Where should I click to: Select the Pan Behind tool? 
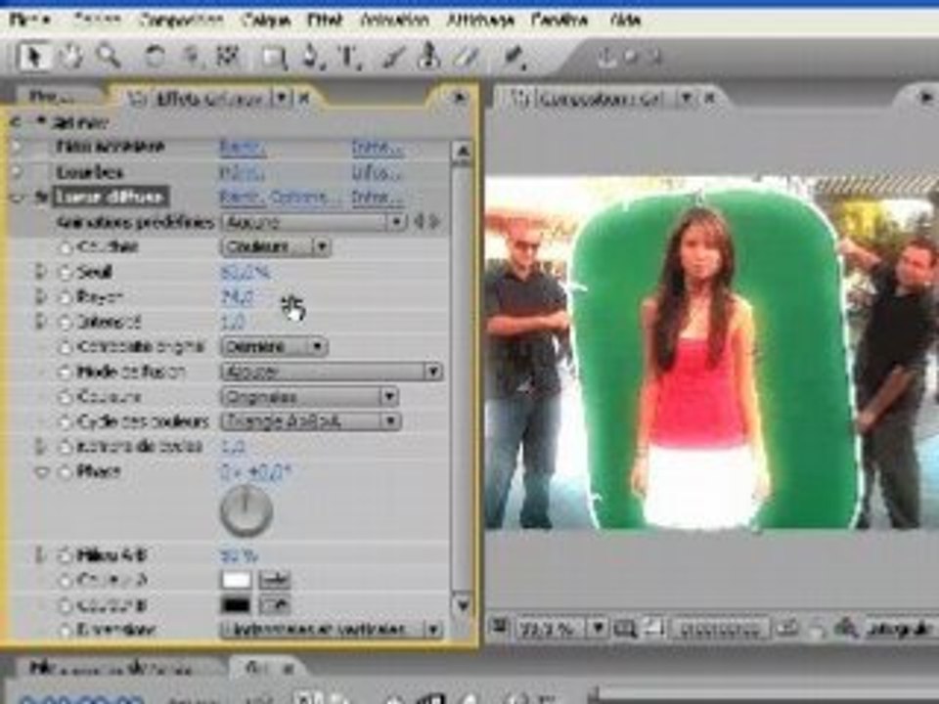[x=228, y=58]
